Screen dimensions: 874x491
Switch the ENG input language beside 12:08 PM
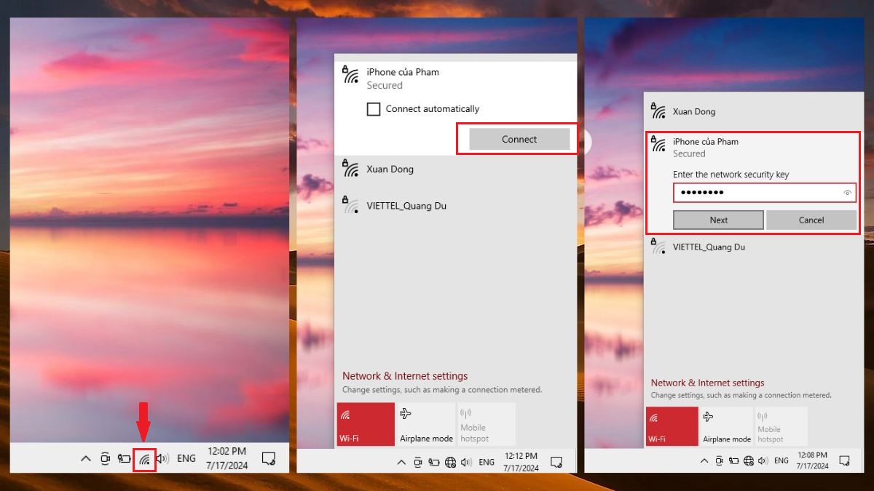click(x=782, y=460)
